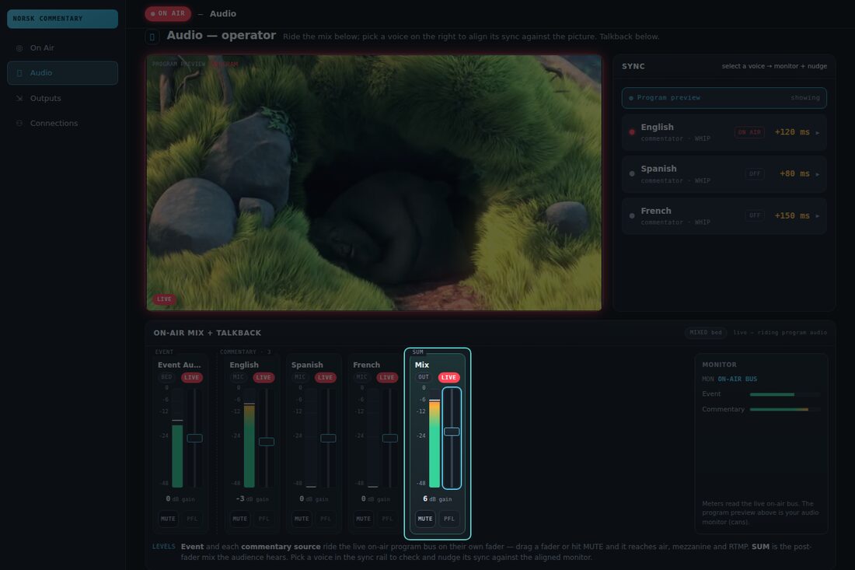Mute the Mix sum channel
Viewport: 855px width, 570px height.
(424, 519)
